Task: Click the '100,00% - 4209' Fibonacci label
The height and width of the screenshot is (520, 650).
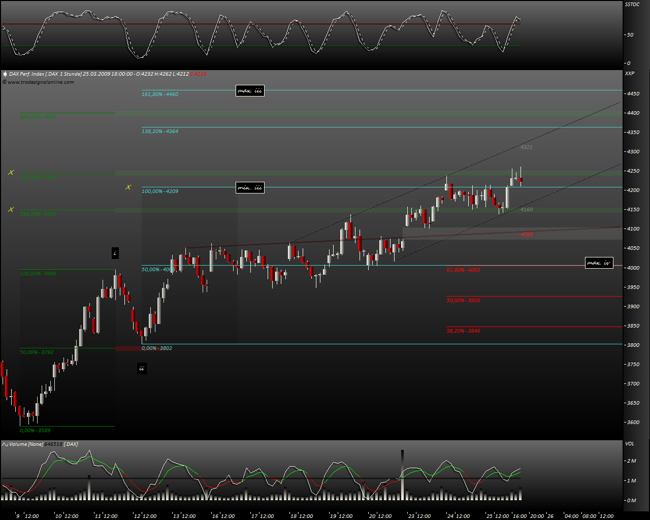Action: tap(160, 191)
